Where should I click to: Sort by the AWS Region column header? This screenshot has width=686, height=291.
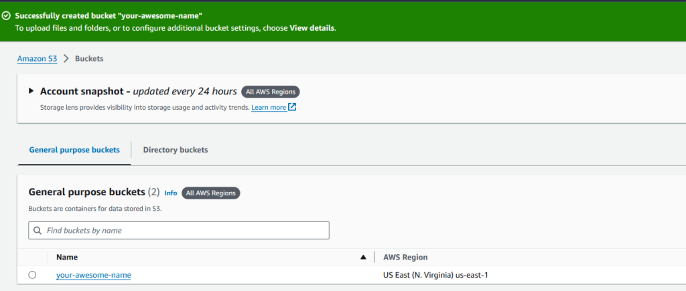point(405,257)
